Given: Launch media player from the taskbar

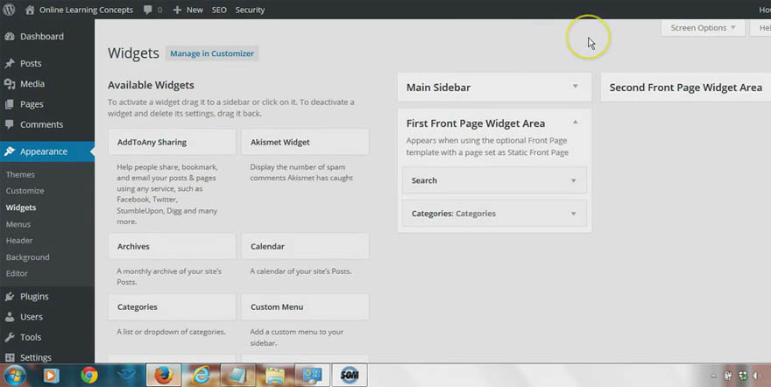Looking at the screenshot, I should coord(51,376).
